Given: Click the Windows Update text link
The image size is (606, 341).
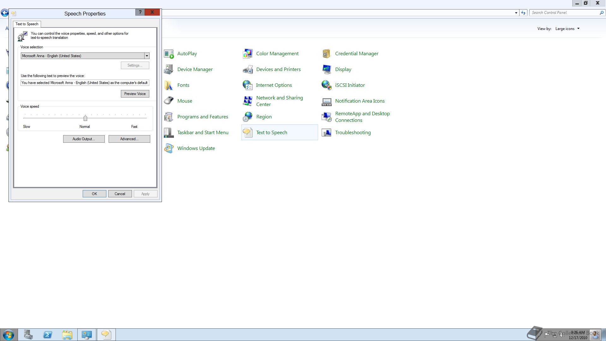Looking at the screenshot, I should [x=196, y=148].
